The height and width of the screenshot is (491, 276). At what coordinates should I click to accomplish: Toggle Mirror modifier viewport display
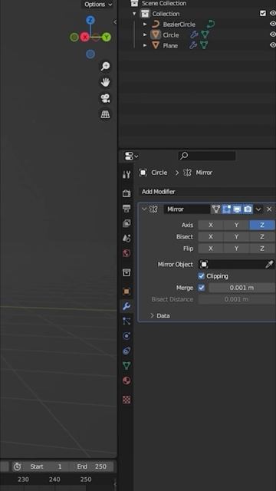[x=237, y=209]
